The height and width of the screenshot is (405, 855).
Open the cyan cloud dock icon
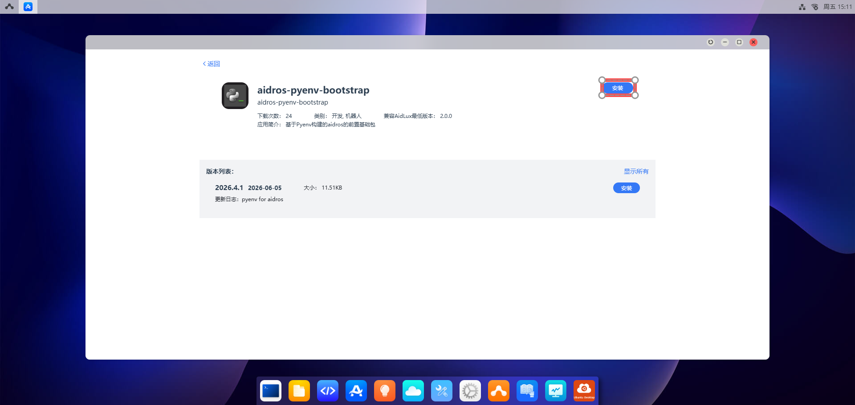[x=413, y=391]
